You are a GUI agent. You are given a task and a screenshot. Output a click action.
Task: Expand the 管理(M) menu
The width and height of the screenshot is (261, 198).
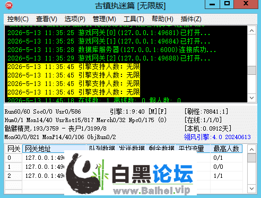click(x=105, y=19)
